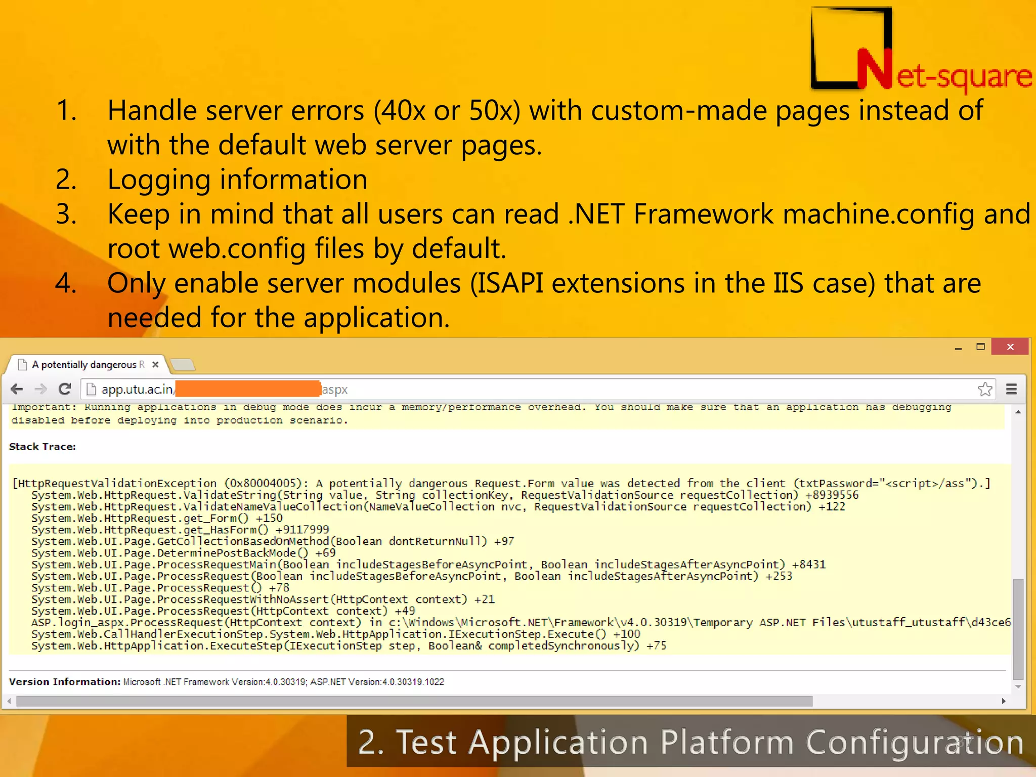Click the HttpRequestValidationException line
Viewport: 1036px width, 777px height.
501,484
